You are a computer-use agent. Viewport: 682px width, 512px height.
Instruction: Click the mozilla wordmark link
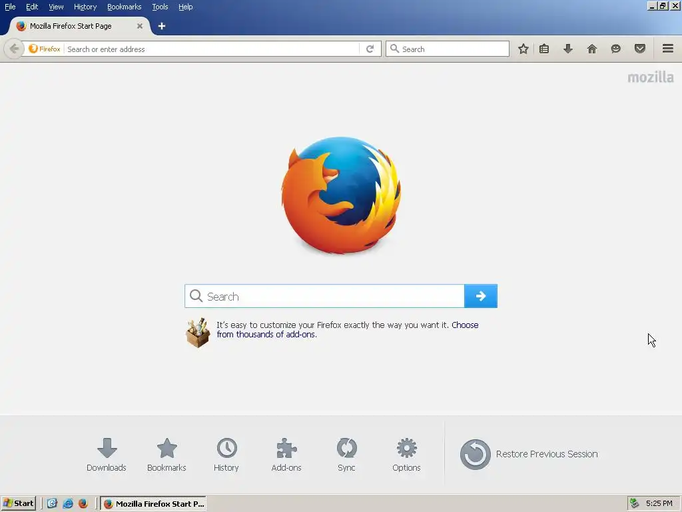click(x=651, y=77)
